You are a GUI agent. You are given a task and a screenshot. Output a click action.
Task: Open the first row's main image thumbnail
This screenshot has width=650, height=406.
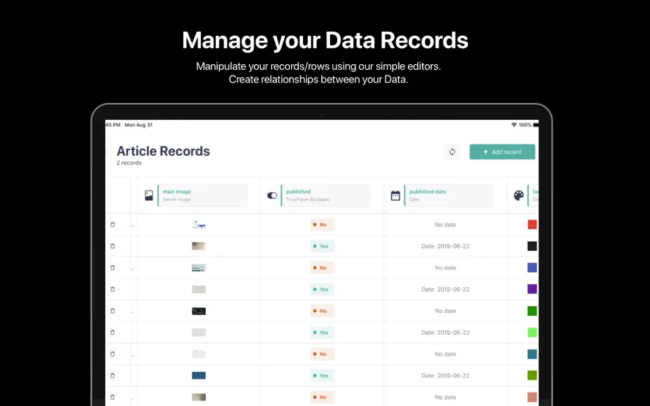199,225
